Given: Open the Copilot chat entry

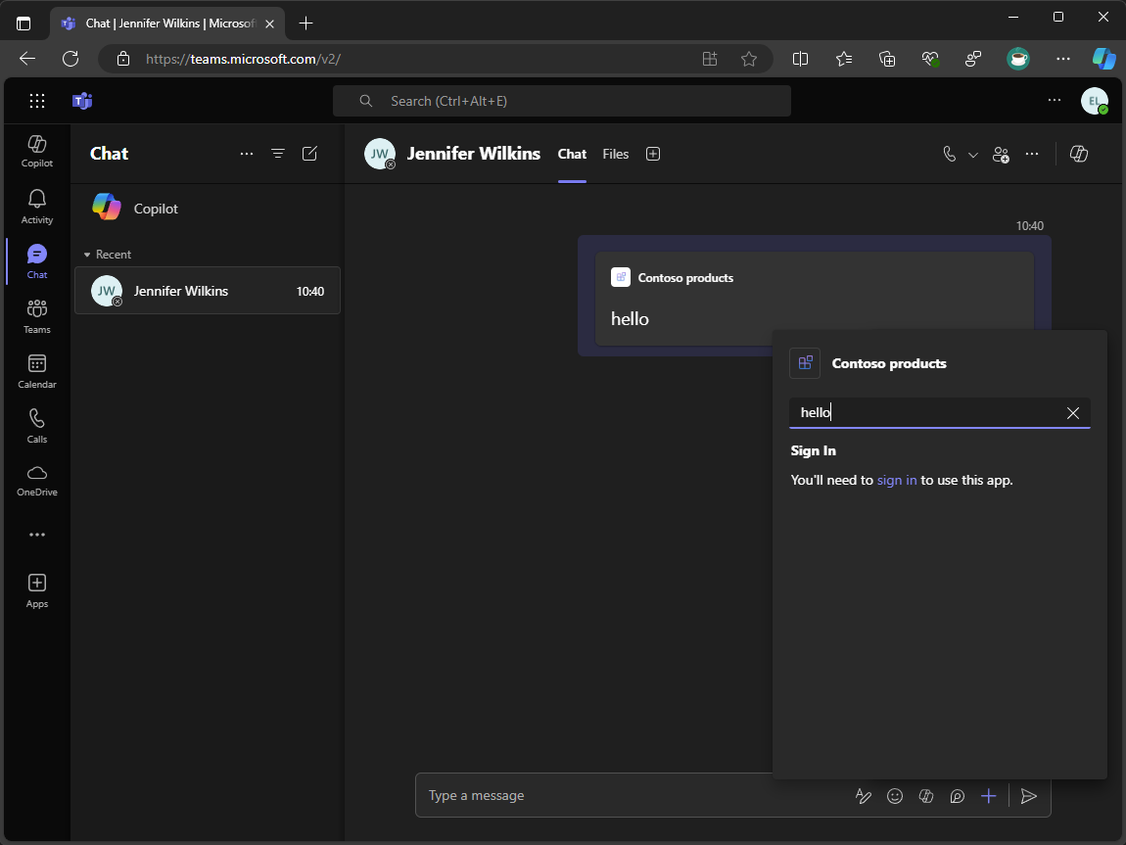Looking at the screenshot, I should point(208,209).
